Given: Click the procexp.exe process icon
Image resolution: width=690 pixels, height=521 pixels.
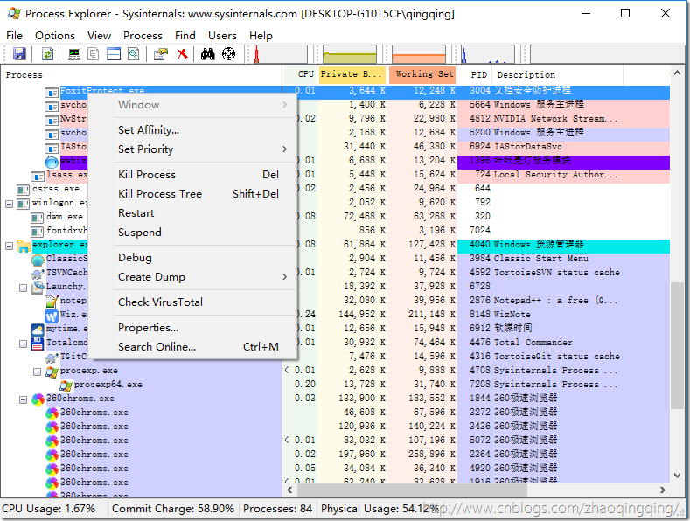Looking at the screenshot, I should tap(52, 372).
